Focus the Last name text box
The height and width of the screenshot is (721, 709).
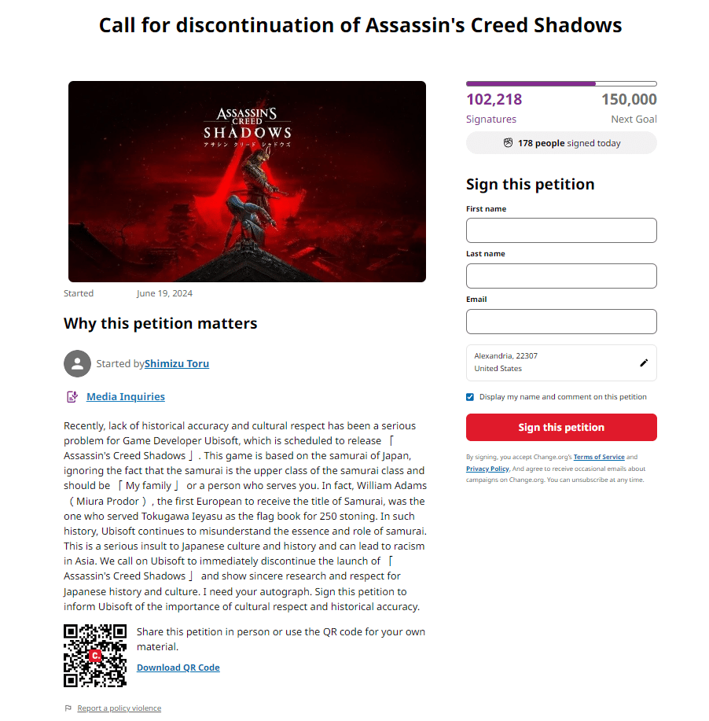[561, 276]
